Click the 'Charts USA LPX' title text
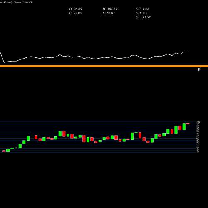 (22, 2)
